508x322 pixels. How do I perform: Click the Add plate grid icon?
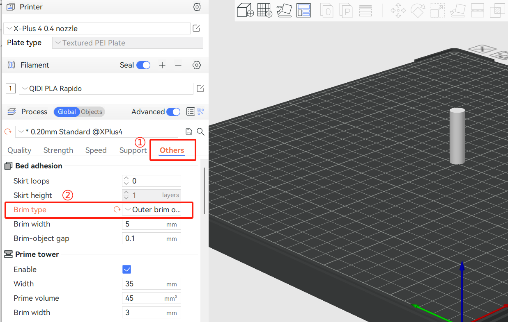264,10
